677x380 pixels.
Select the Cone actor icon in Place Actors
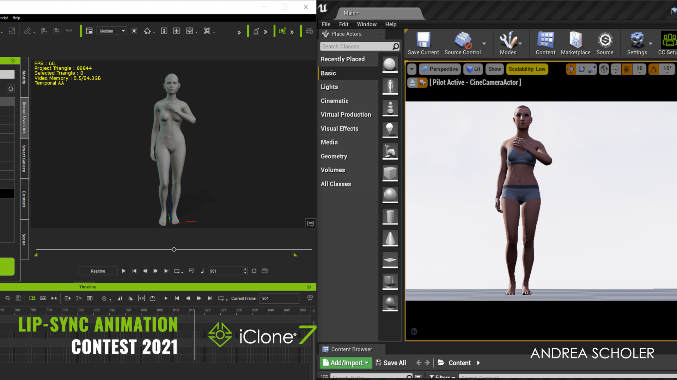(390, 238)
